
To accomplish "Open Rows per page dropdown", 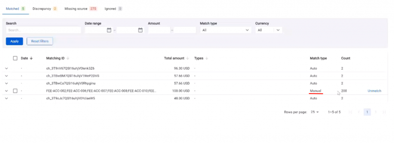I will pos(315,112).
